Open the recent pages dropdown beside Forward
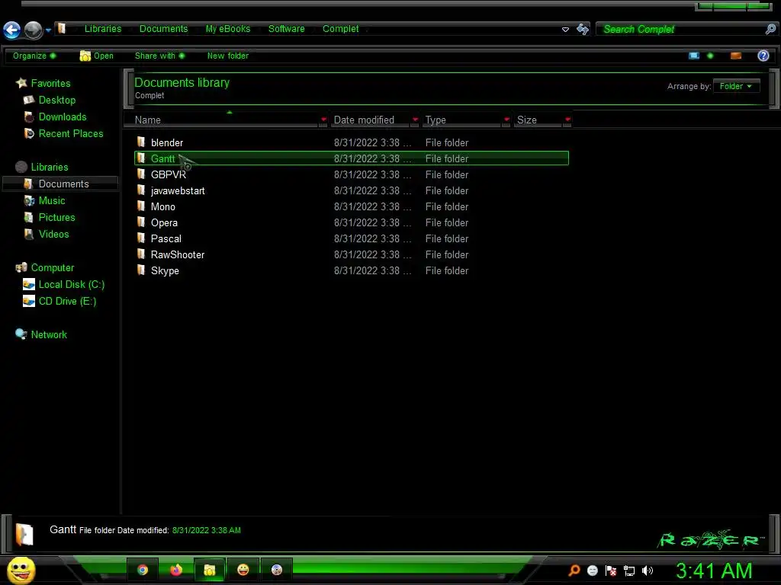This screenshot has height=585, width=781. click(48, 30)
